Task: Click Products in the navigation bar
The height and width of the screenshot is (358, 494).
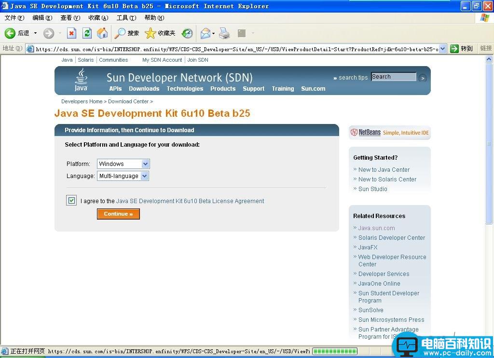Action: pos(223,89)
